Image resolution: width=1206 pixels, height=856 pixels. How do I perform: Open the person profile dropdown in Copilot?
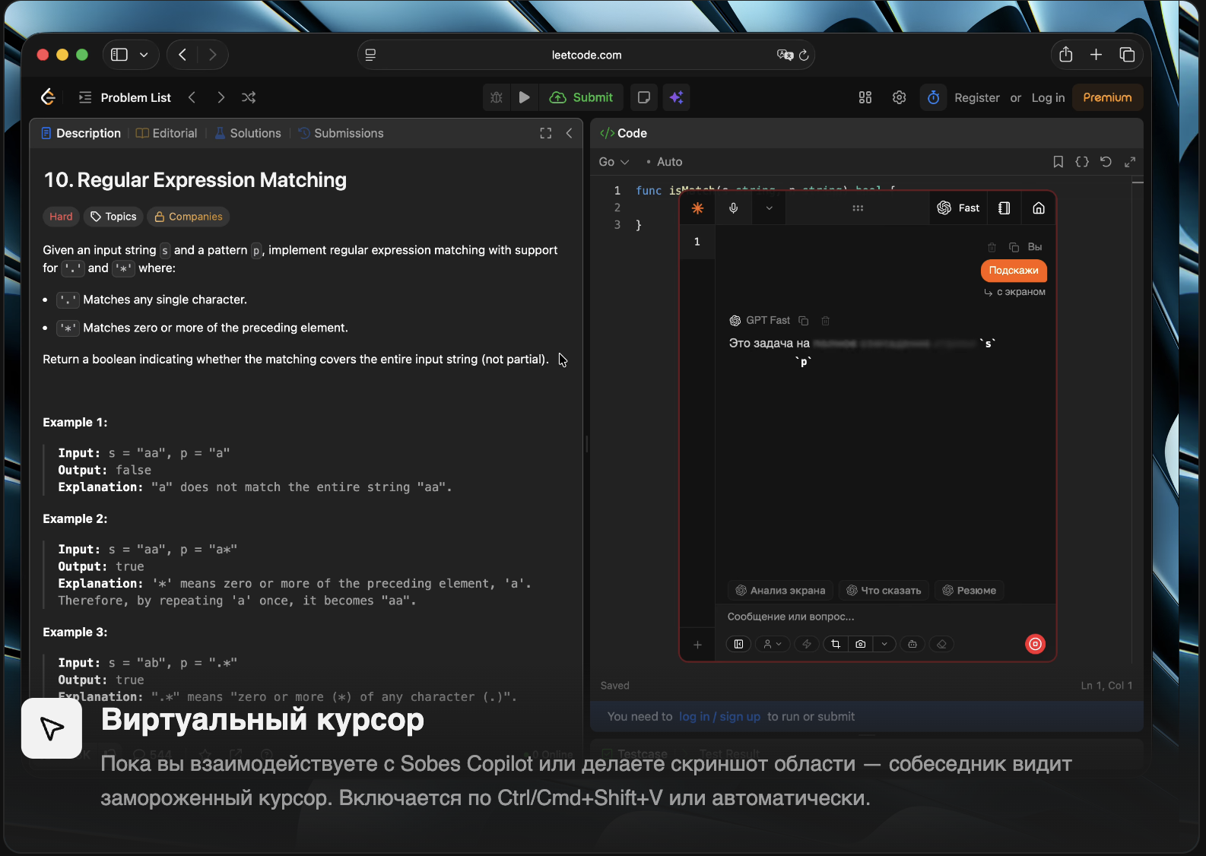pos(773,644)
